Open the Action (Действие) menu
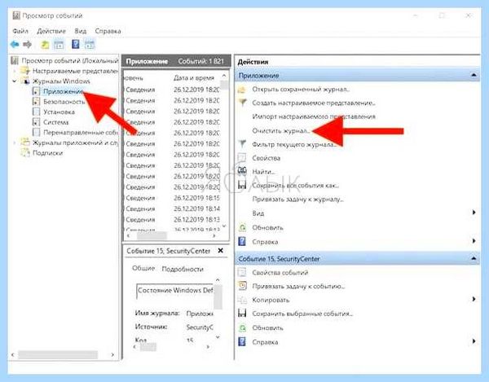 tap(51, 31)
